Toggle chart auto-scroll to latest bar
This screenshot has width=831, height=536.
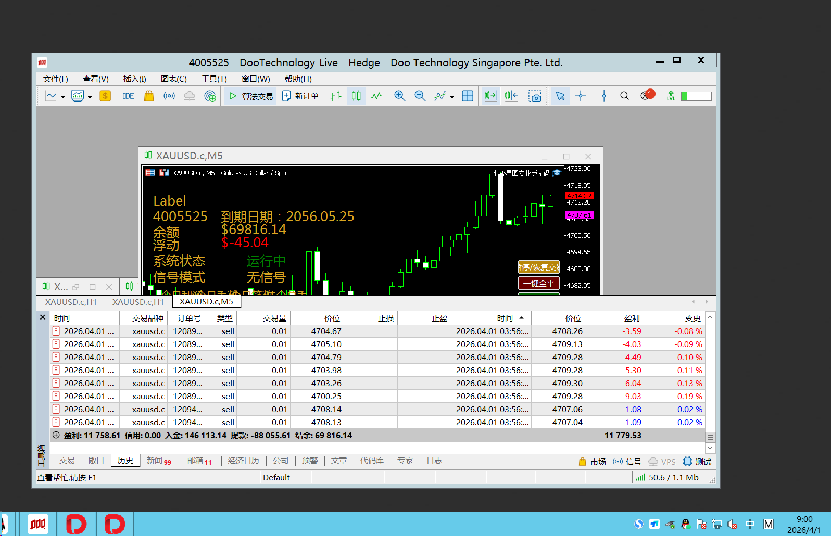click(490, 96)
